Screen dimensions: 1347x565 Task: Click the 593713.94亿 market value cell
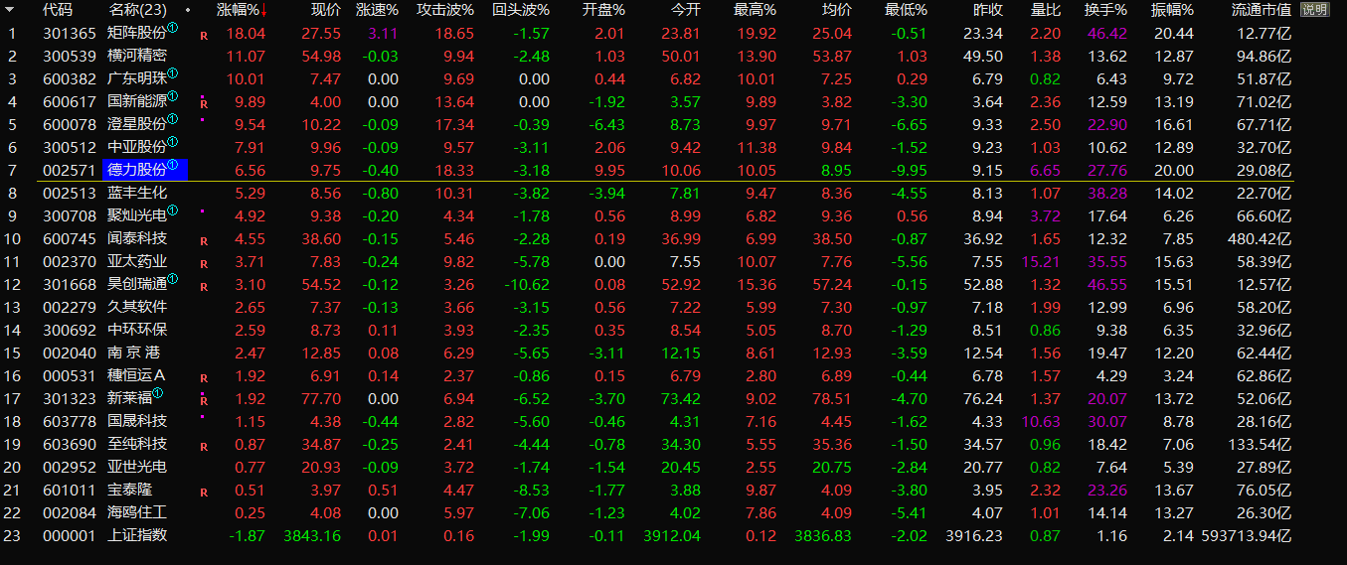pos(1246,535)
